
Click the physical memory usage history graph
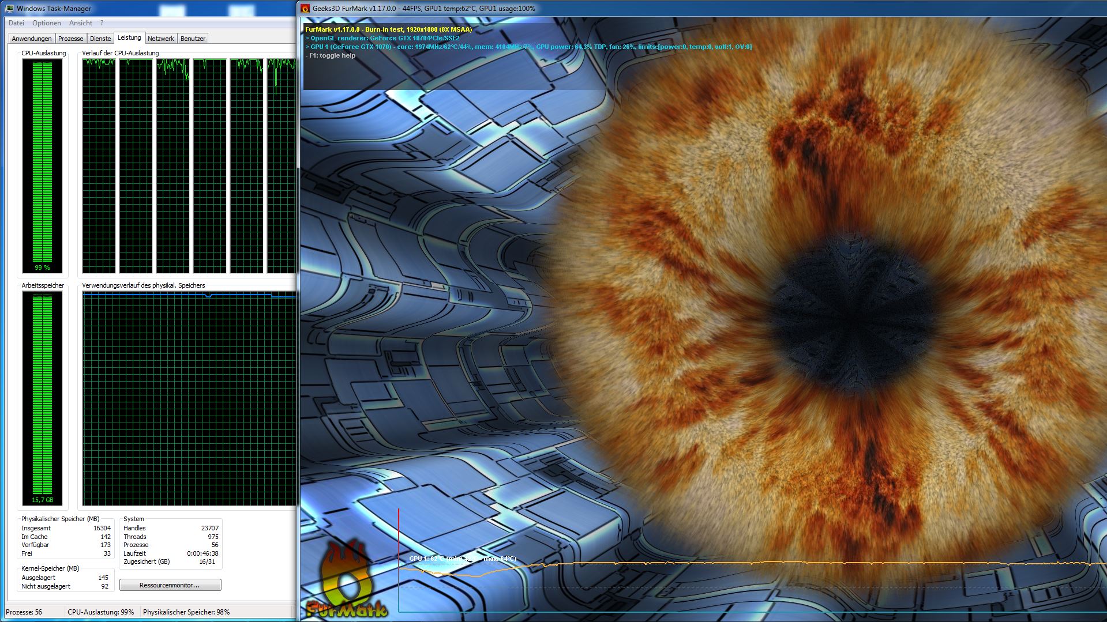pyautogui.click(x=189, y=398)
